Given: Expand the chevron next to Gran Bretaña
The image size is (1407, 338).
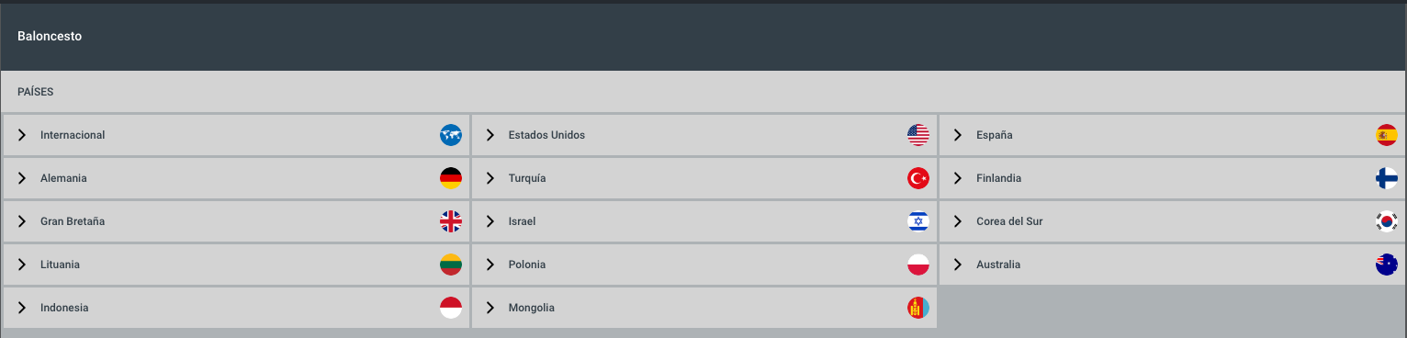Looking at the screenshot, I should click(22, 221).
